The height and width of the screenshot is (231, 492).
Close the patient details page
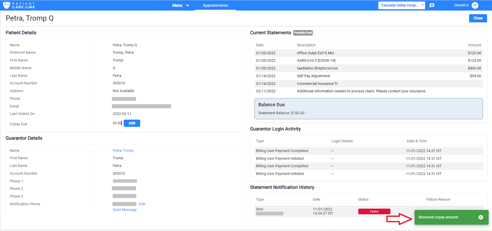coord(478,18)
